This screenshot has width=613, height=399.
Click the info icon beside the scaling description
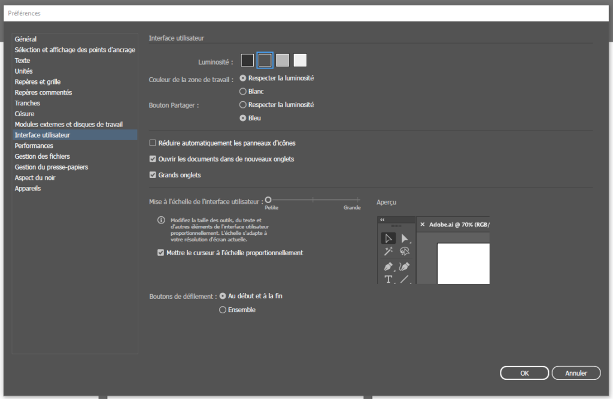click(161, 220)
